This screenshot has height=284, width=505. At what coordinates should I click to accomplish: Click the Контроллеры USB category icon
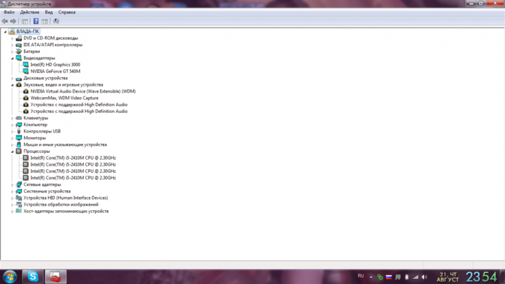pyautogui.click(x=19, y=131)
